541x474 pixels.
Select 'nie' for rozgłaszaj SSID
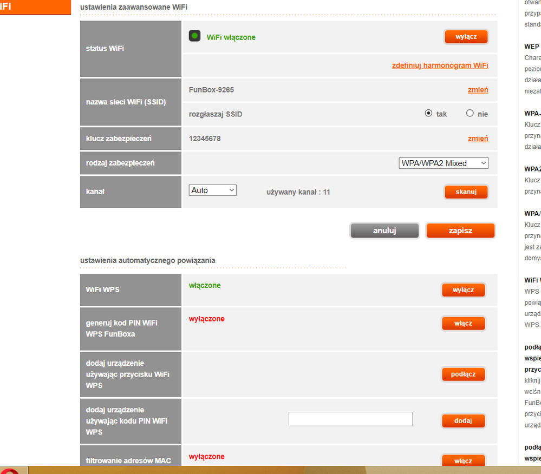pos(470,113)
